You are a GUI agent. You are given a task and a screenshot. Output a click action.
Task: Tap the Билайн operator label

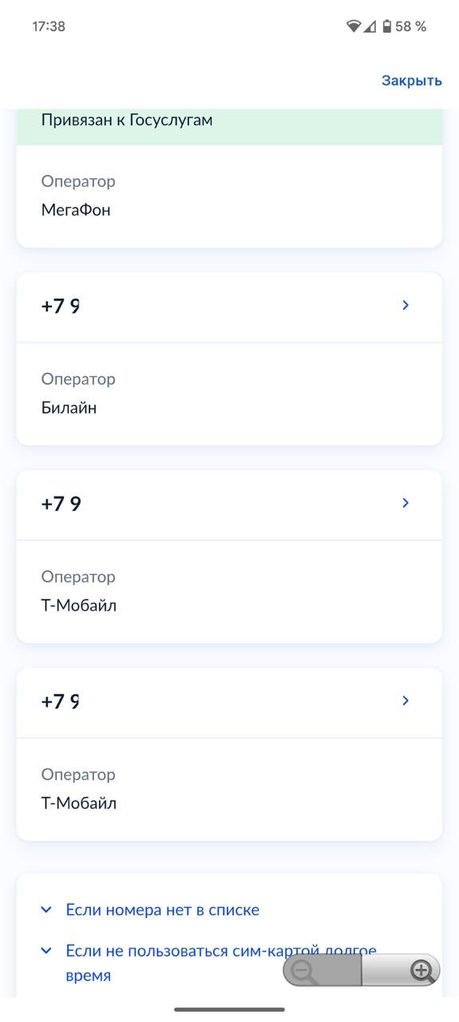pos(69,408)
